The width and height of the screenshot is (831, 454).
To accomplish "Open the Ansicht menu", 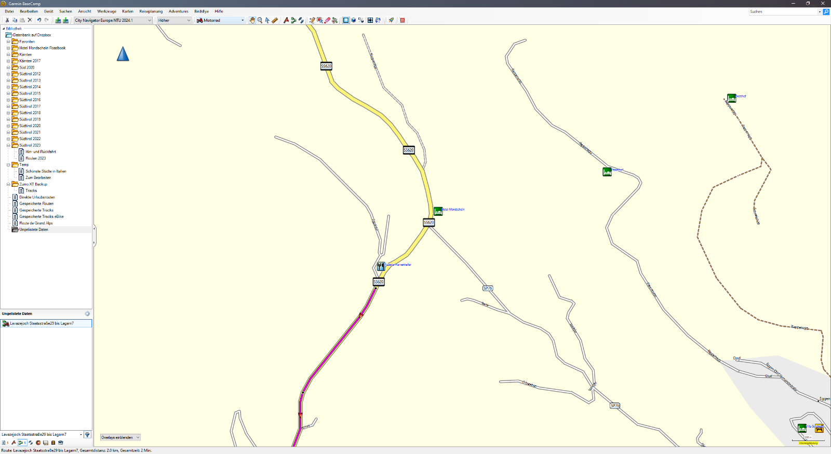I will coord(85,11).
